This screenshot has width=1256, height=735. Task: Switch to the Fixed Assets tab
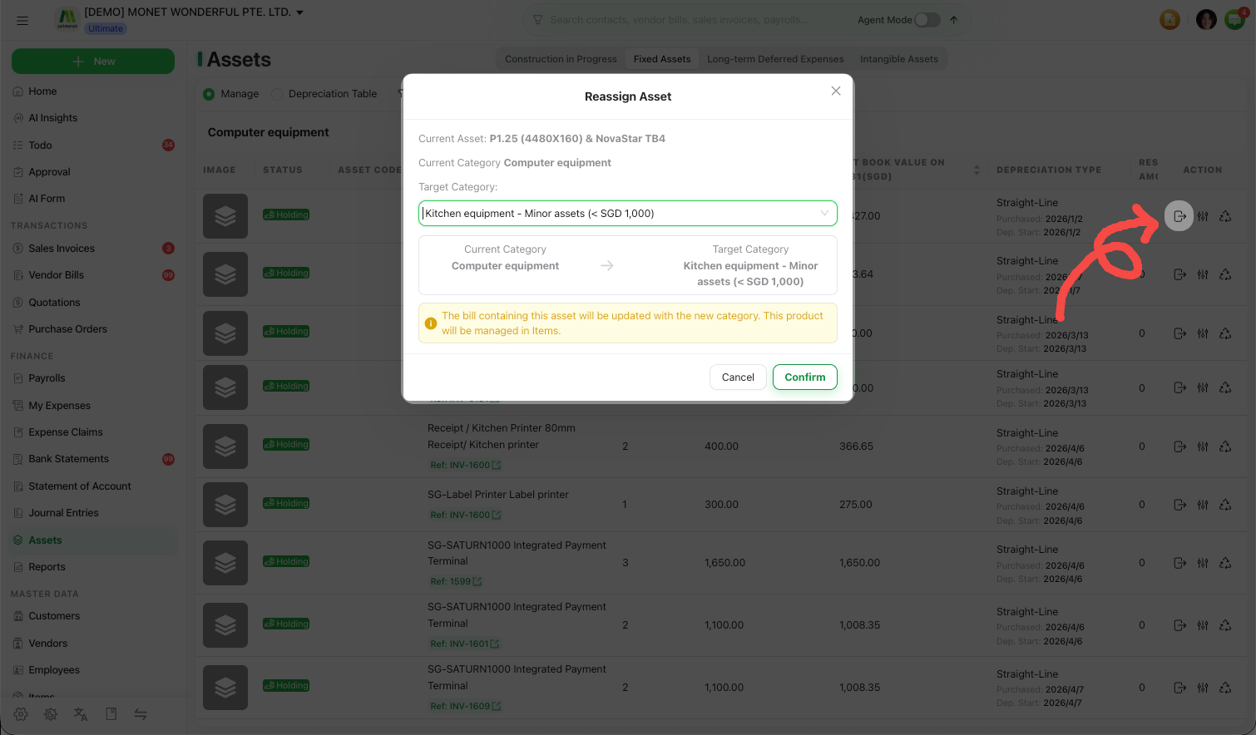pyautogui.click(x=662, y=59)
